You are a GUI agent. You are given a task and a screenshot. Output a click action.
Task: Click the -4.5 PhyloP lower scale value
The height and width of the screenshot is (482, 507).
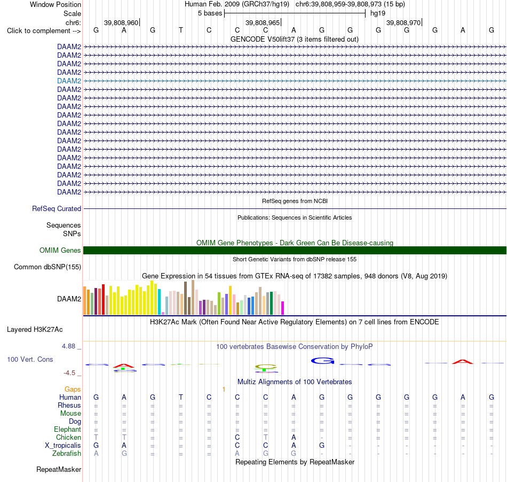click(x=69, y=373)
